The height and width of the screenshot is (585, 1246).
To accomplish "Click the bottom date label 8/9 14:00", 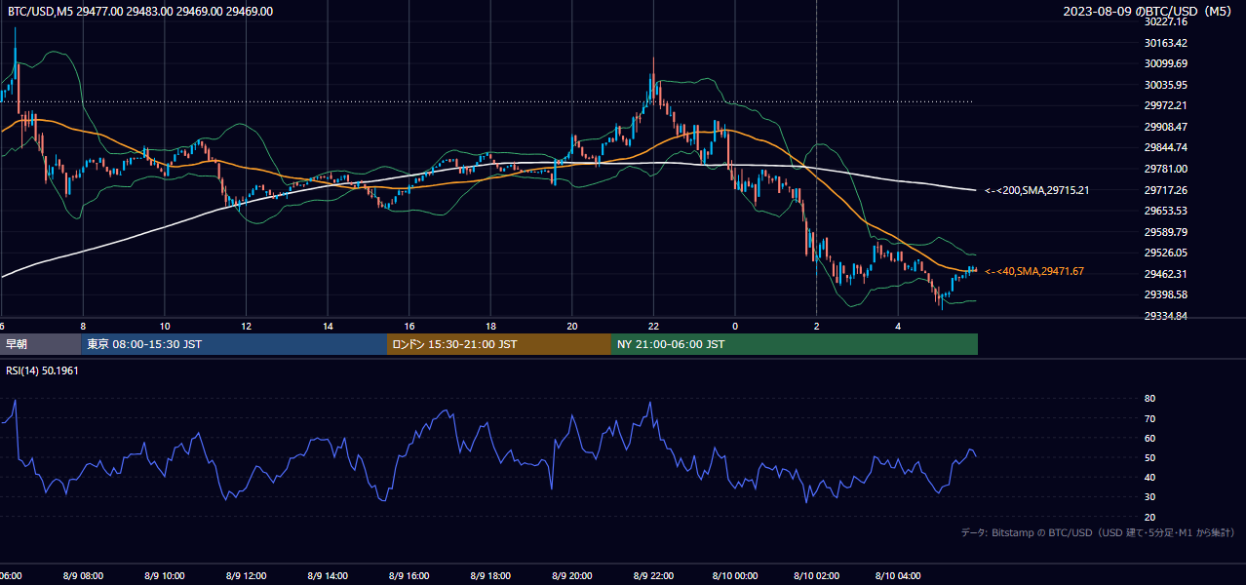I will pos(328,576).
